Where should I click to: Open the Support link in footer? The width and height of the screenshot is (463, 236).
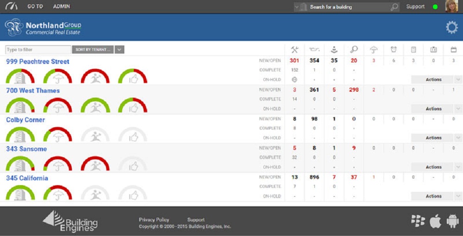pos(196,220)
